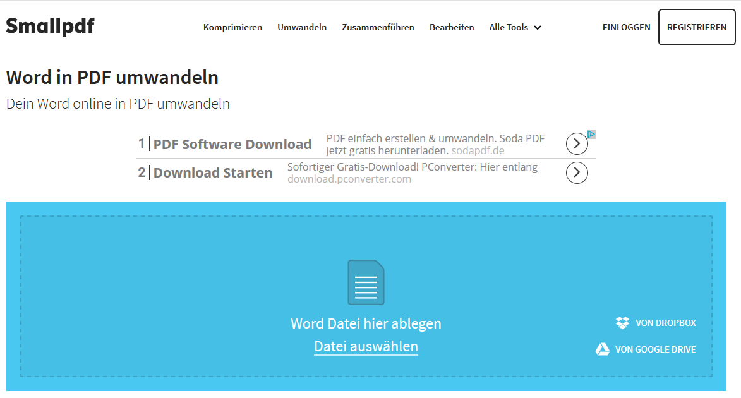Open the Umwandeln menu item
This screenshot has width=741, height=398.
pos(302,27)
